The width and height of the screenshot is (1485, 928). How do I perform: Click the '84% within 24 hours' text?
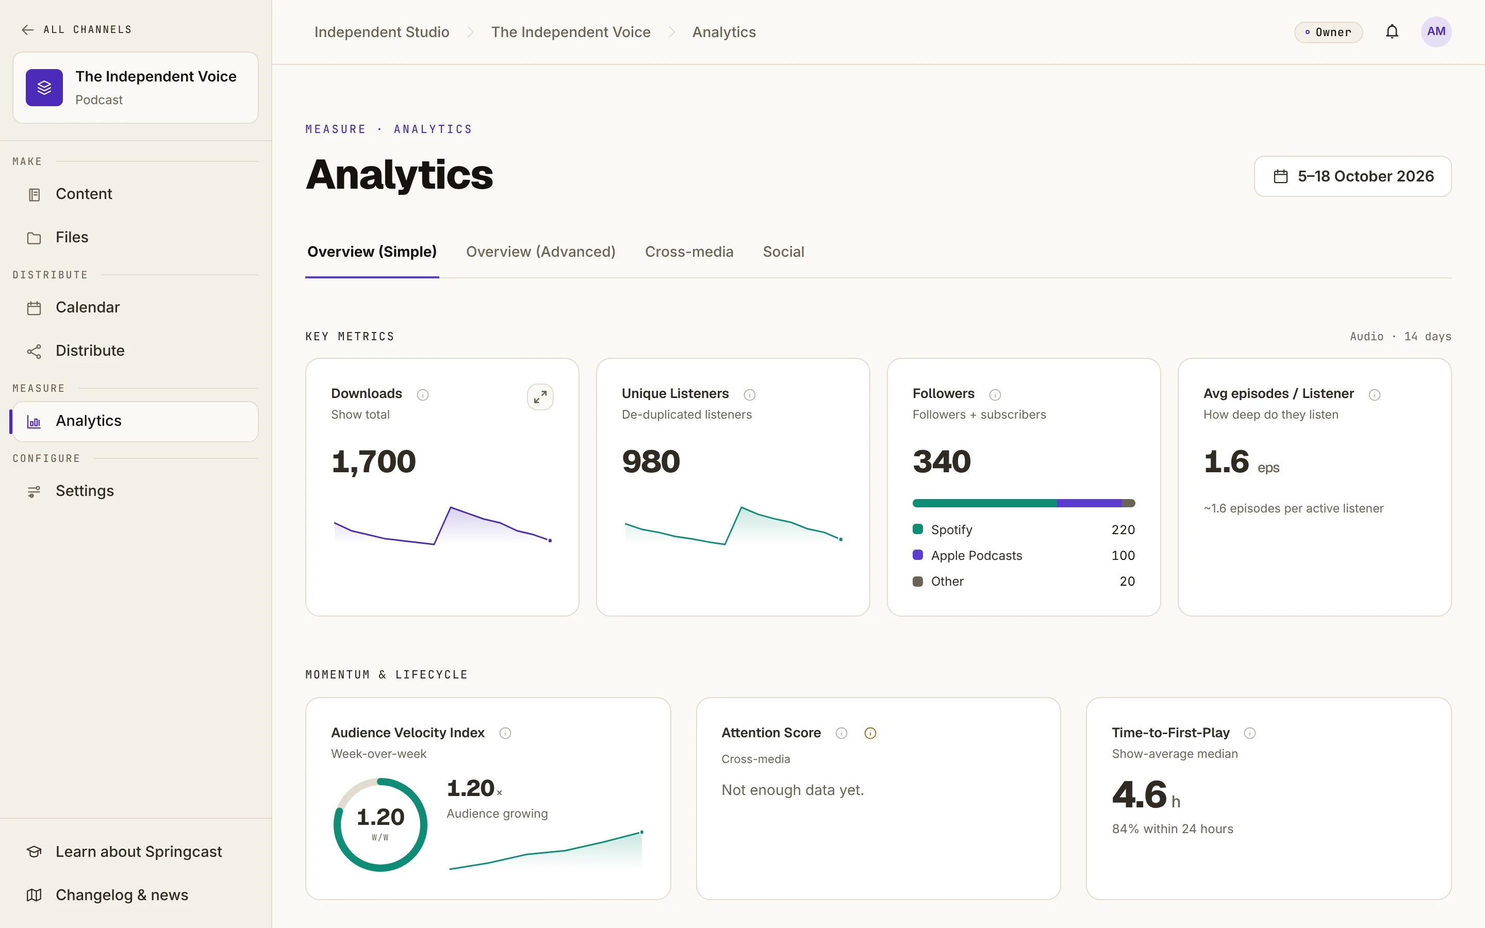[1172, 828]
